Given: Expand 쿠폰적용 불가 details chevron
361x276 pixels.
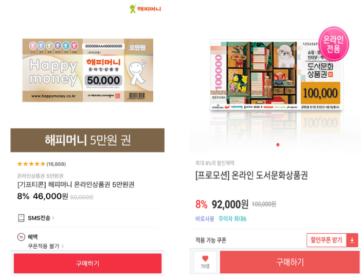Looking at the screenshot, I should point(63,246).
